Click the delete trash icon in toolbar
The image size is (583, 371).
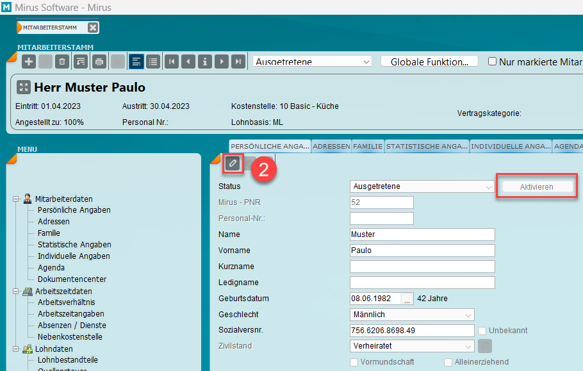pyautogui.click(x=62, y=62)
